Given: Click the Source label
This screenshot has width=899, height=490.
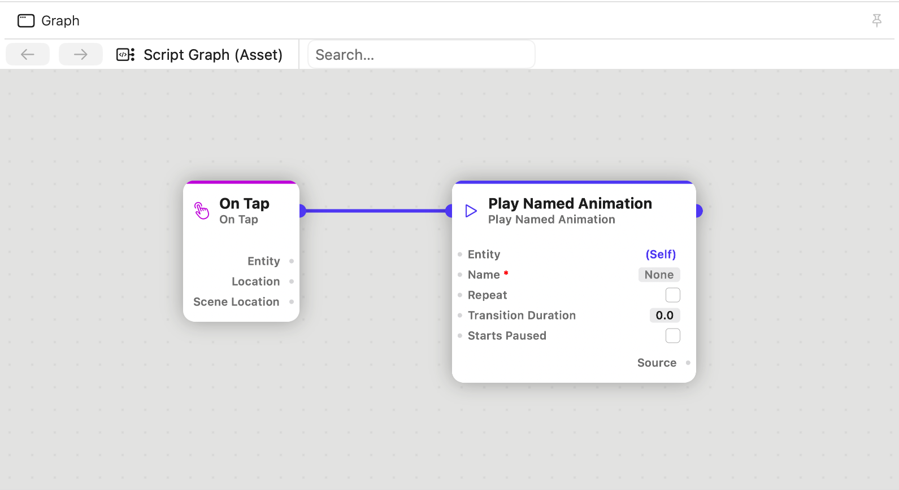Looking at the screenshot, I should tap(657, 363).
